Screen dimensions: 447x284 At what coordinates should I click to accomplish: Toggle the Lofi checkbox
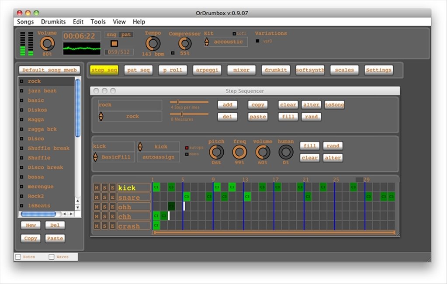pos(234,34)
